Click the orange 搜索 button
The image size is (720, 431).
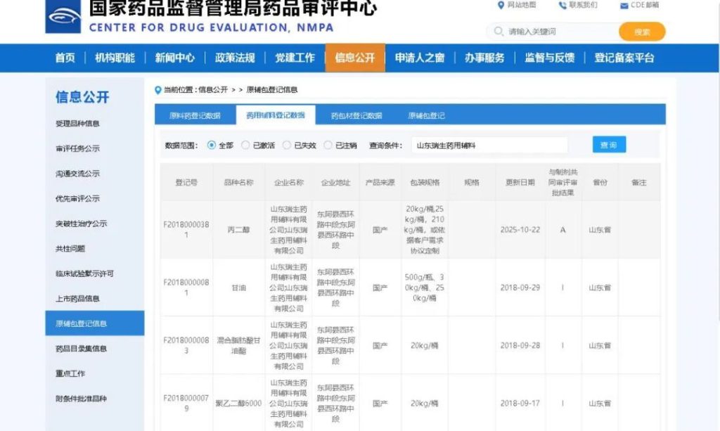coord(642,32)
